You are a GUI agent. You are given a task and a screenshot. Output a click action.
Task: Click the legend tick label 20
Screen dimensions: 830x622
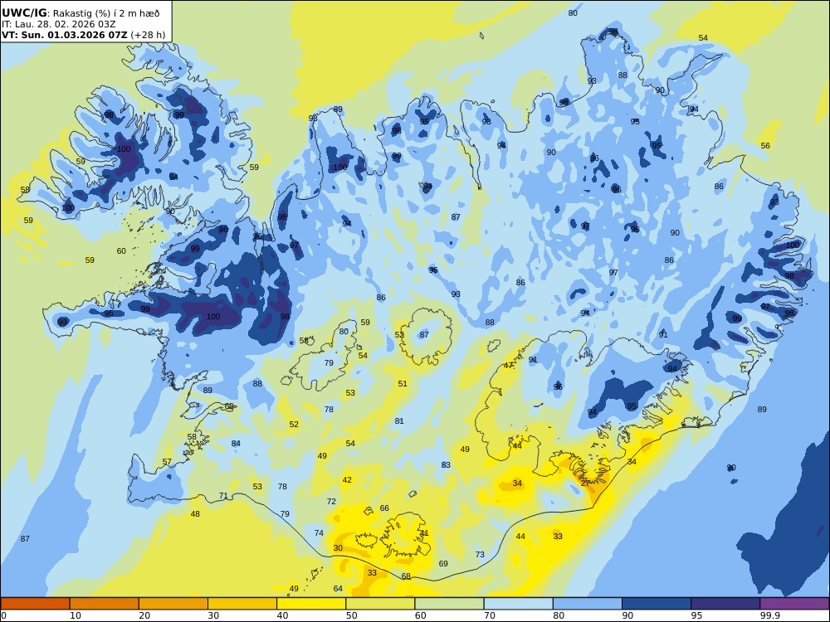pos(144,615)
